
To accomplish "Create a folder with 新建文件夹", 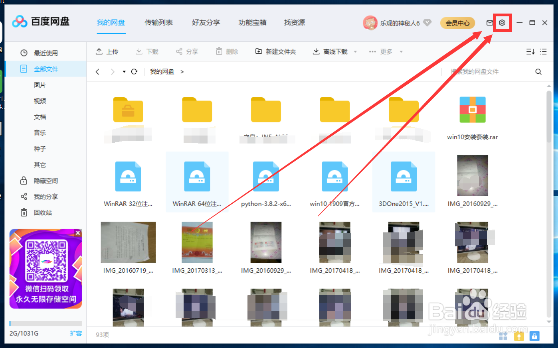I will (x=276, y=51).
